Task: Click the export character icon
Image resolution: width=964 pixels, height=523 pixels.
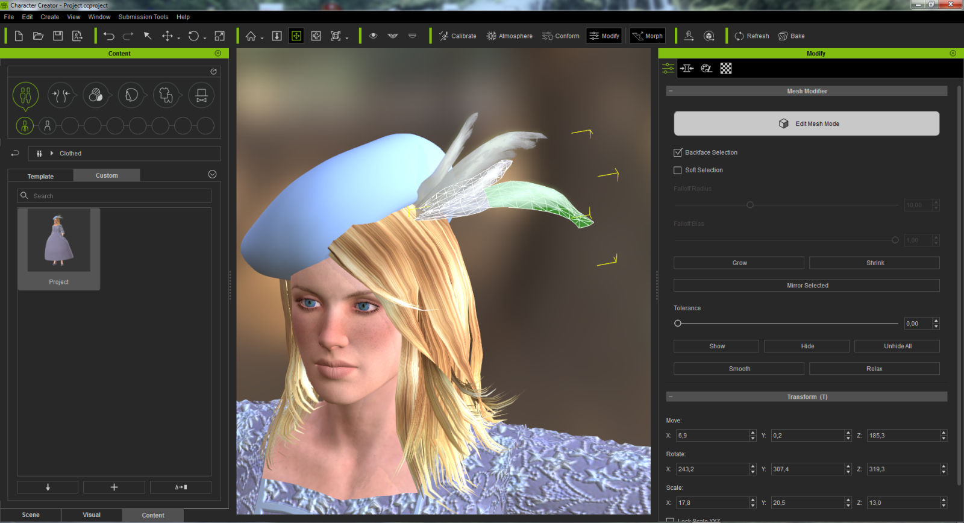Action: [77, 36]
